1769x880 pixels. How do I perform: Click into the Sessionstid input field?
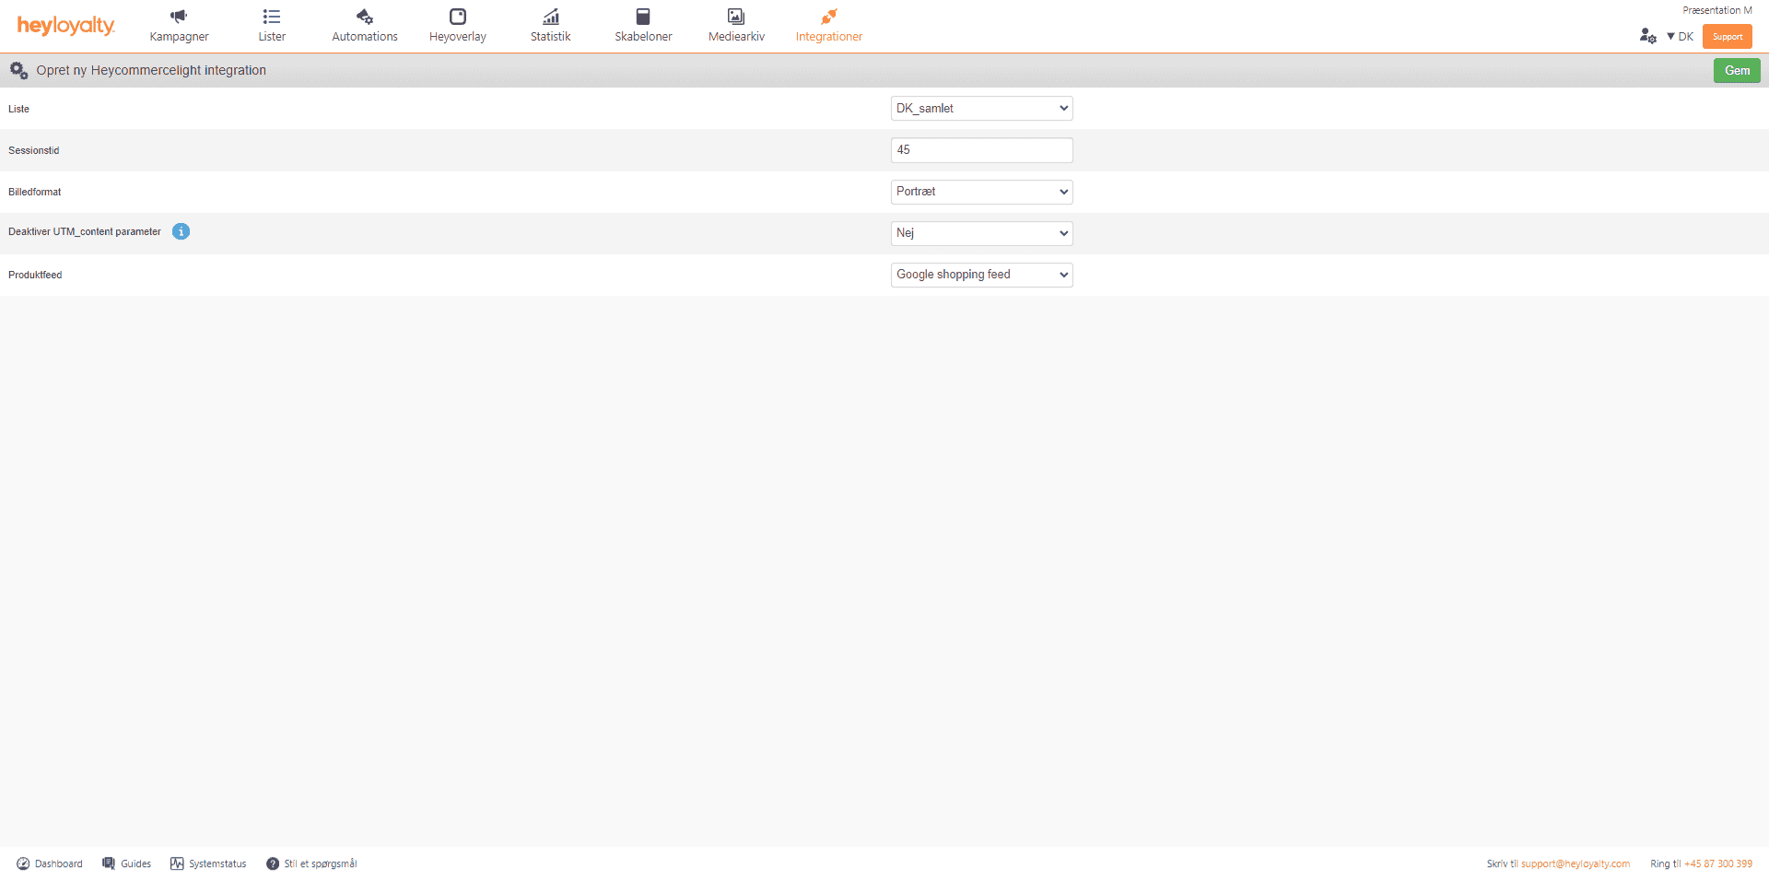tap(981, 150)
